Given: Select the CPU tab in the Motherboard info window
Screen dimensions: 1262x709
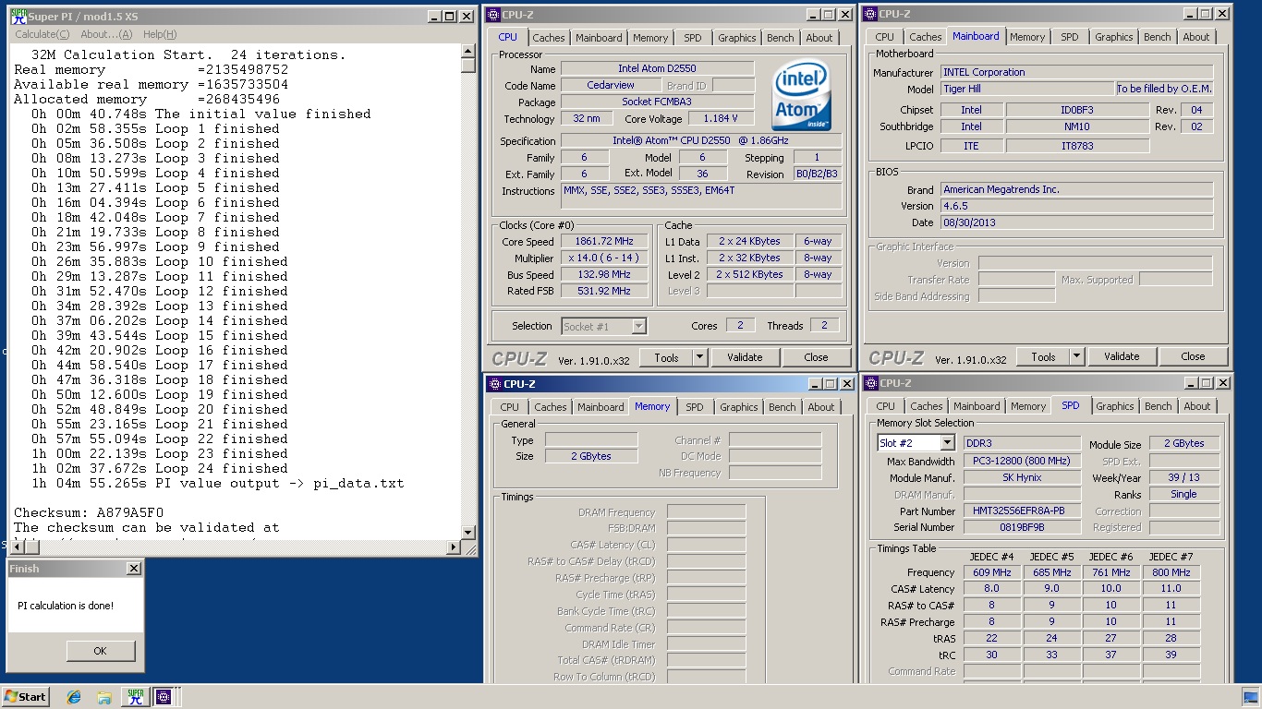Looking at the screenshot, I should (x=884, y=37).
